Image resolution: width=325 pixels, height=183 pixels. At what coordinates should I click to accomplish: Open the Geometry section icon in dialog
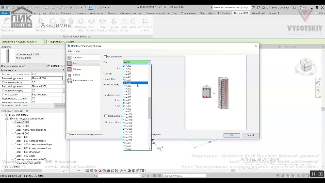(69, 58)
